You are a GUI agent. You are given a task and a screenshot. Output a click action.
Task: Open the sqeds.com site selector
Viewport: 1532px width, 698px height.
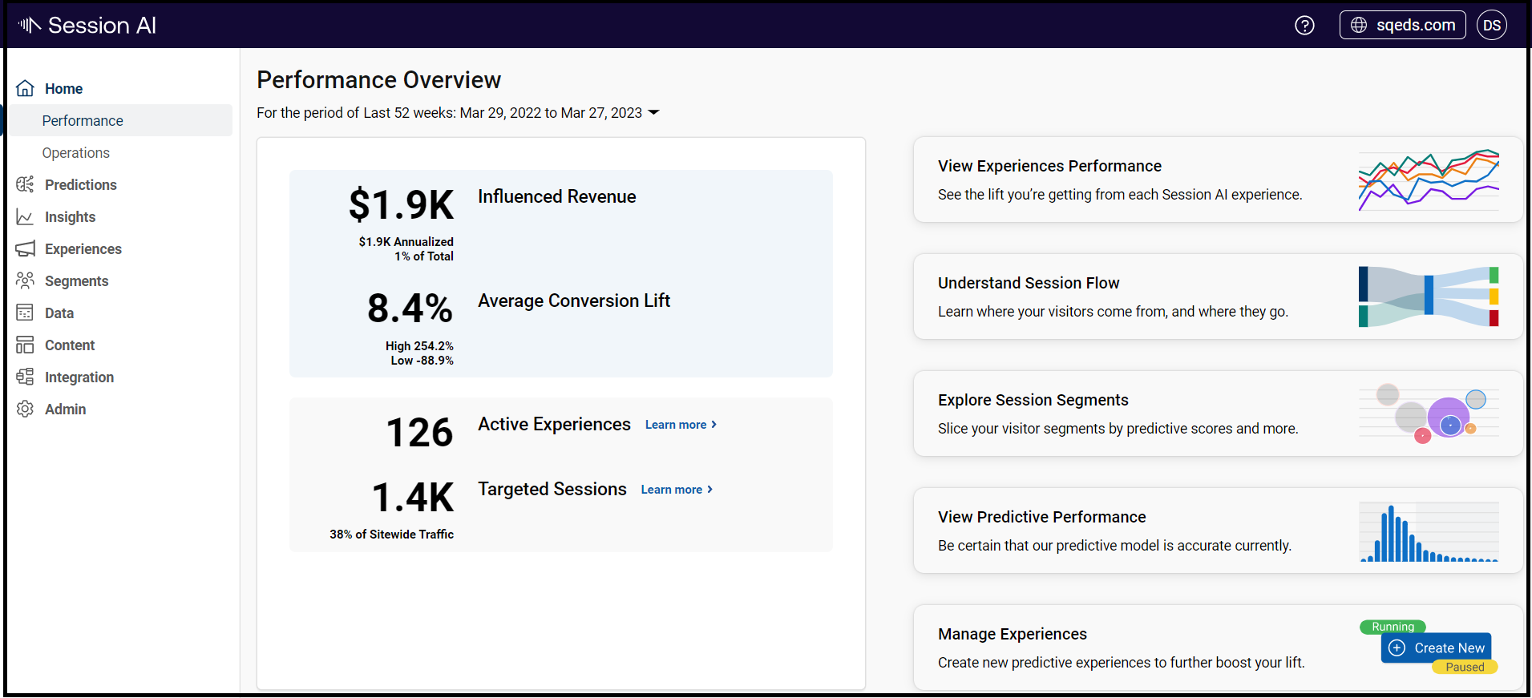pos(1402,25)
